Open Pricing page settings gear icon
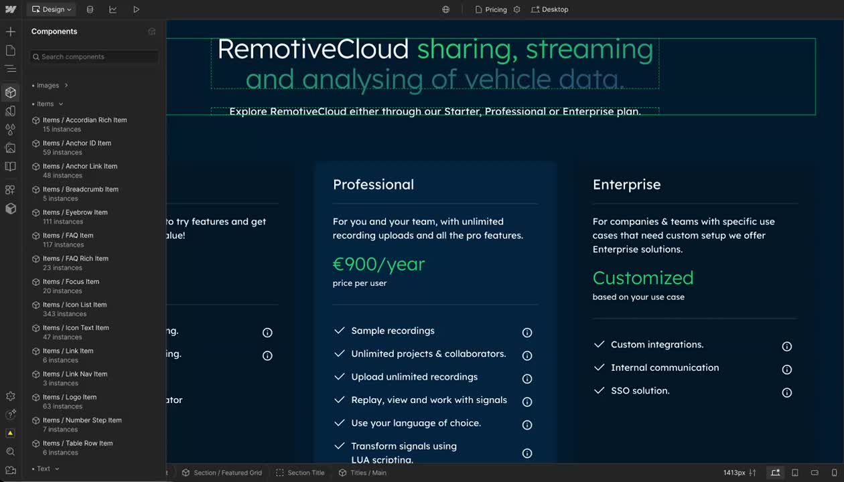Image resolution: width=844 pixels, height=482 pixels. [516, 9]
